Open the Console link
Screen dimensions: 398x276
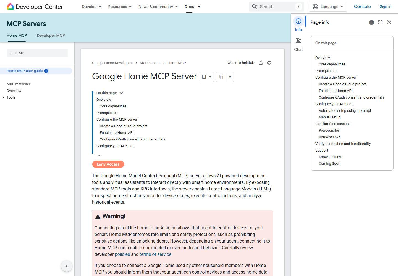click(x=362, y=7)
